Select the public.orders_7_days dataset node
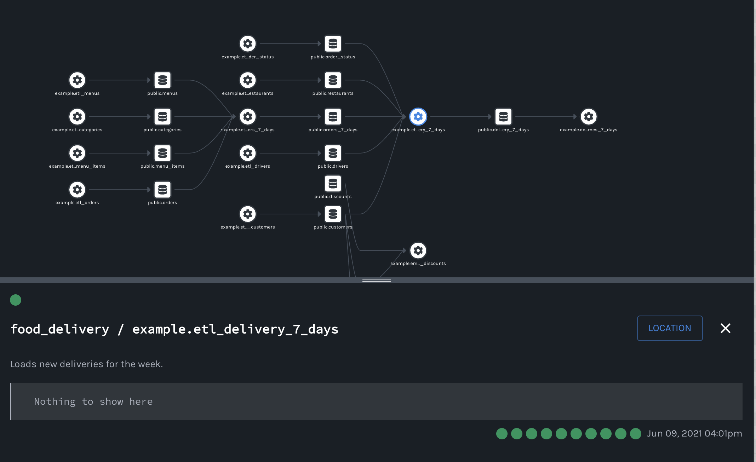 (333, 117)
